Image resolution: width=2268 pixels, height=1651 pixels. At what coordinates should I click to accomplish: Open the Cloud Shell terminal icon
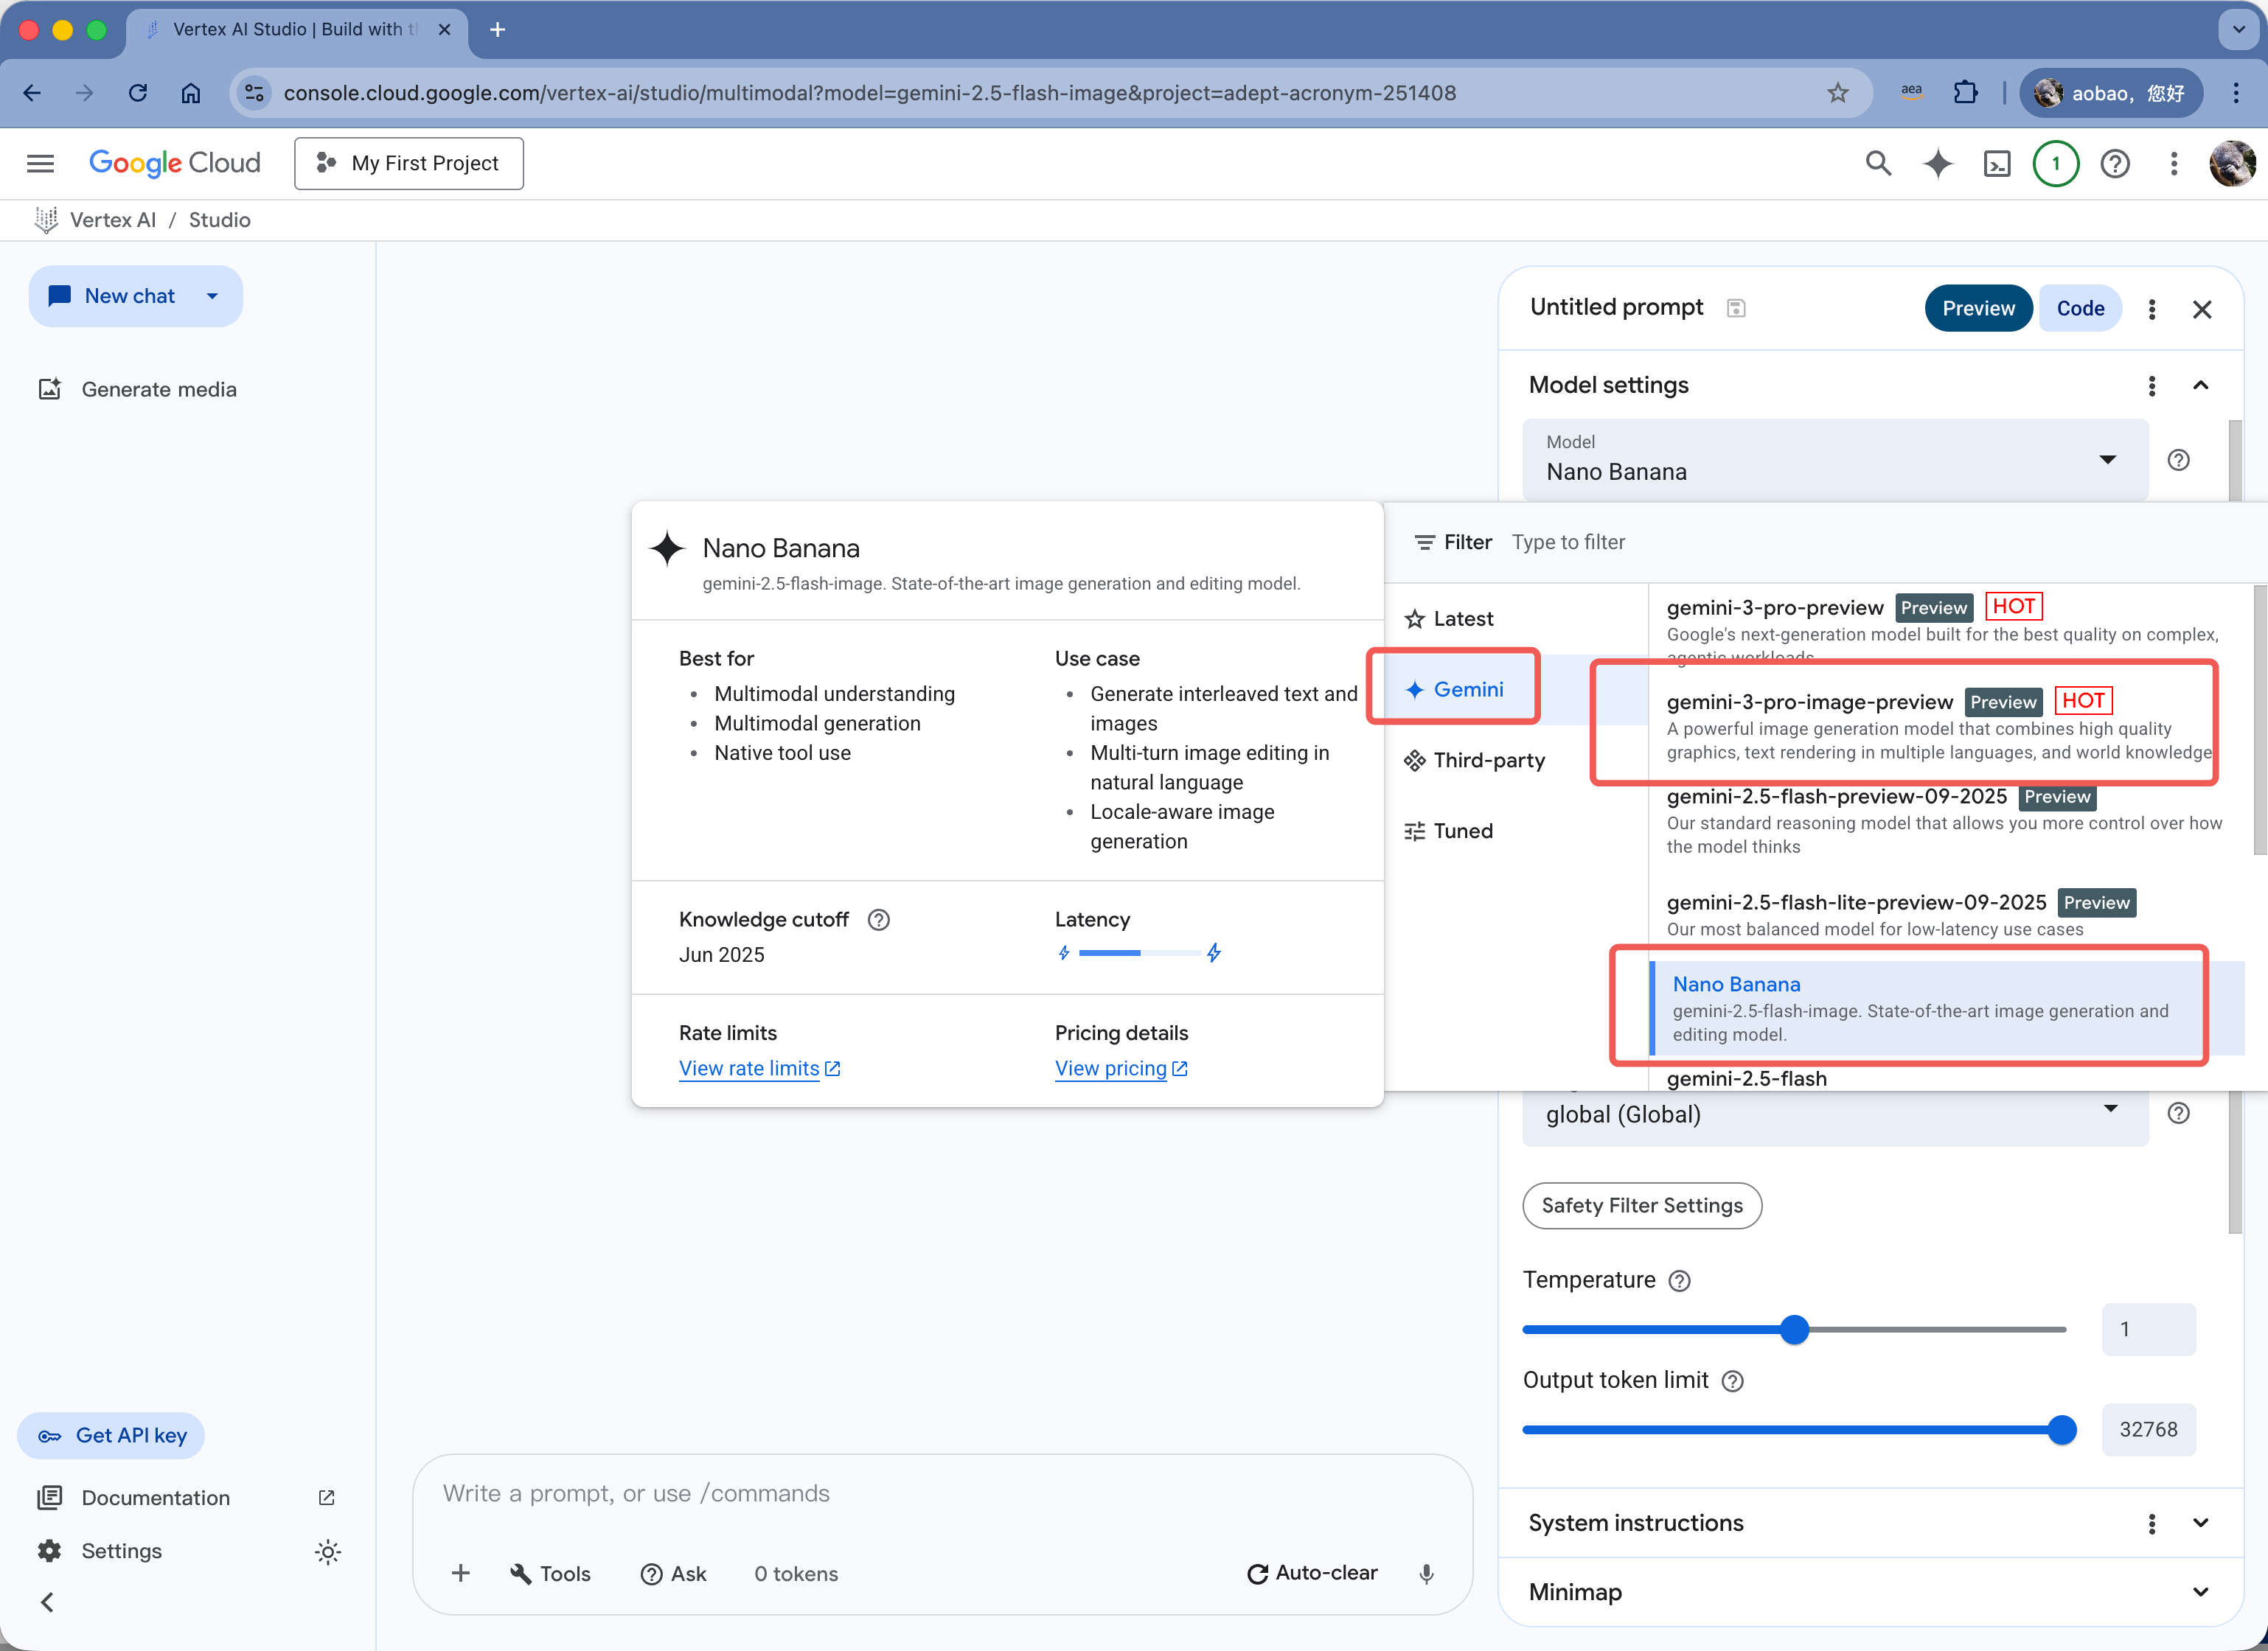[x=1996, y=164]
